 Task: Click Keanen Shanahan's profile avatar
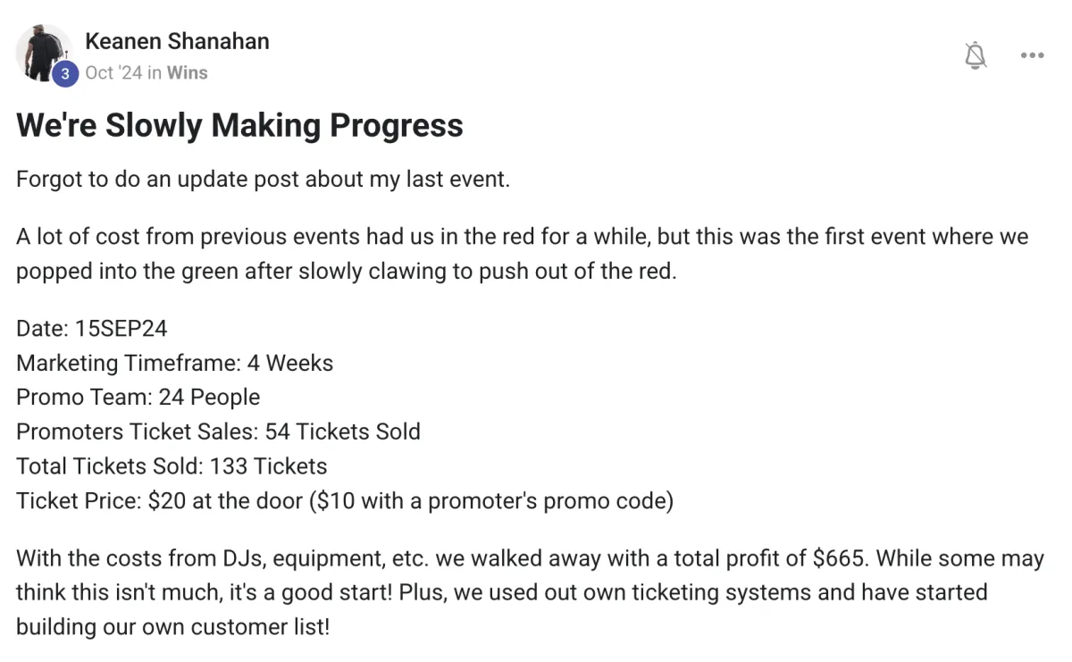click(45, 53)
